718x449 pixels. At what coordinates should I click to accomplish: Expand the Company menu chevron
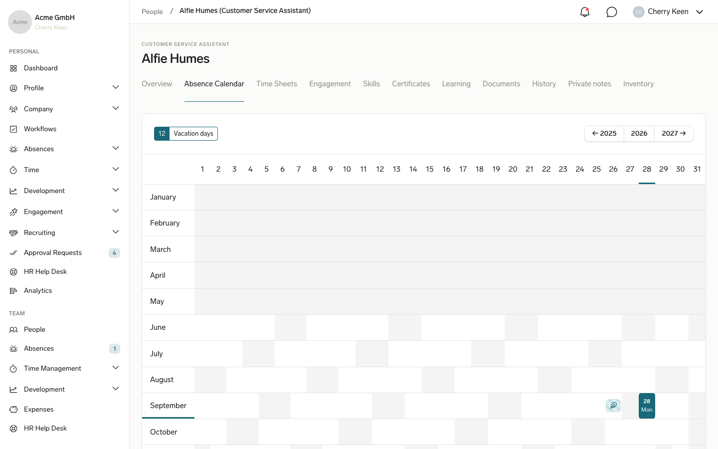pos(116,109)
